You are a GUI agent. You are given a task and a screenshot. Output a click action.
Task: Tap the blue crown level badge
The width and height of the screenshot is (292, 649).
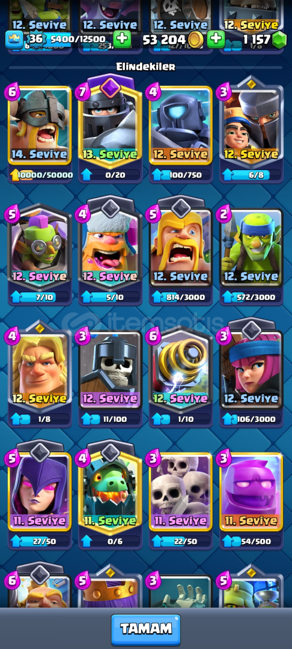coord(14,40)
